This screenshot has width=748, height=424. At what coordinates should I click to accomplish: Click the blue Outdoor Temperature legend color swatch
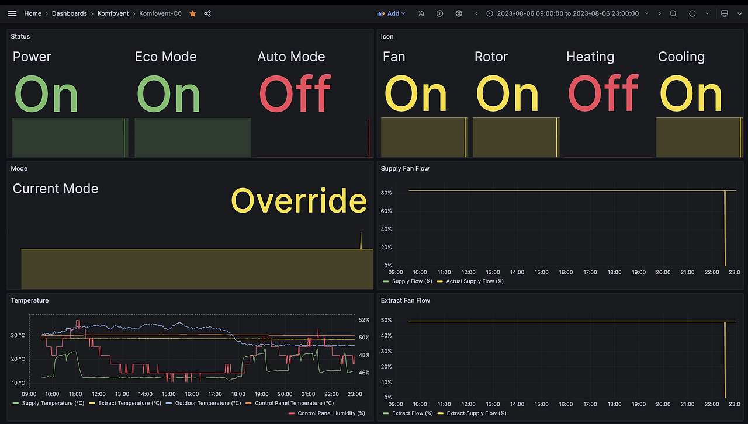(169, 403)
